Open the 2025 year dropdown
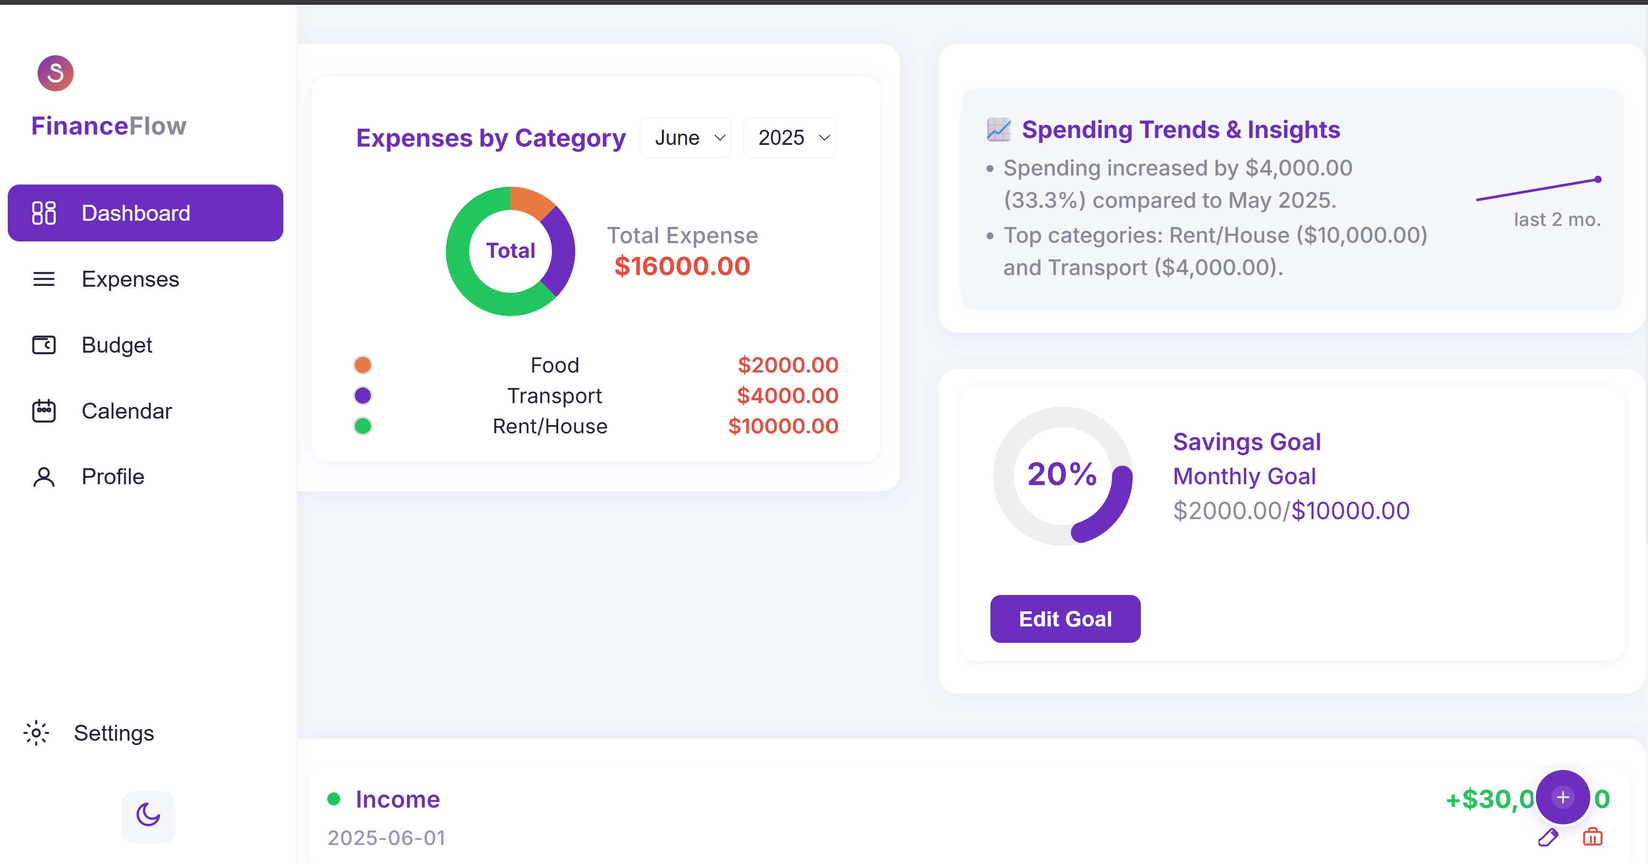This screenshot has height=864, width=1648. tap(790, 138)
